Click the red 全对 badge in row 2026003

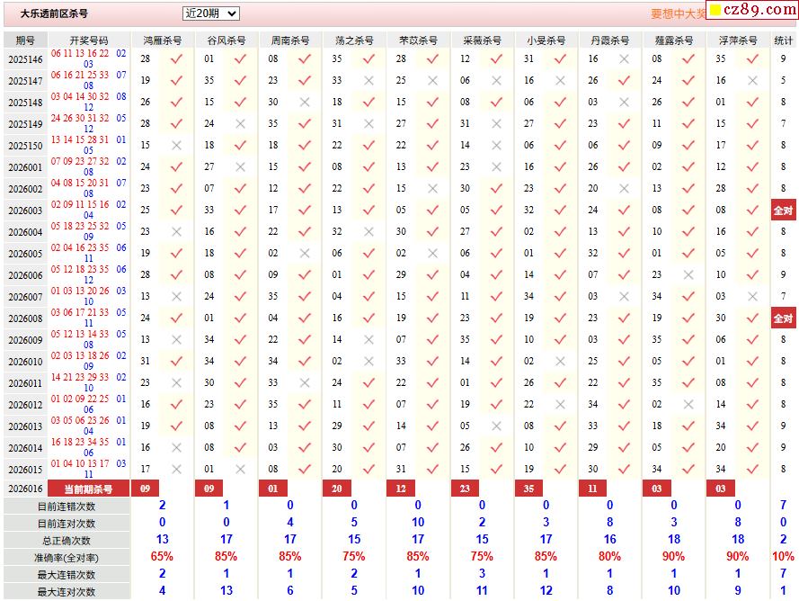(x=783, y=211)
